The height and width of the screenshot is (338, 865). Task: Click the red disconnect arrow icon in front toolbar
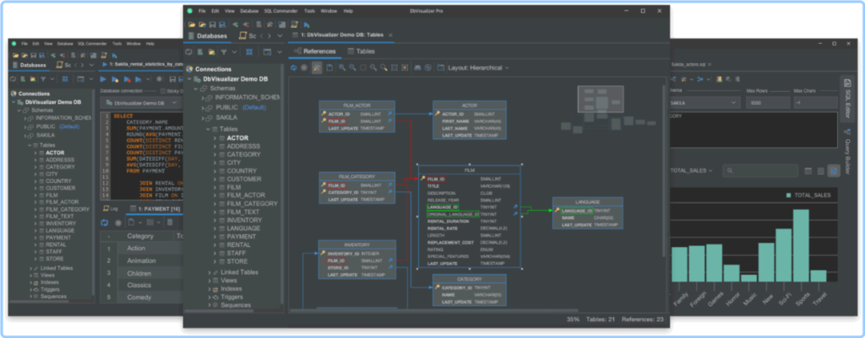(245, 24)
